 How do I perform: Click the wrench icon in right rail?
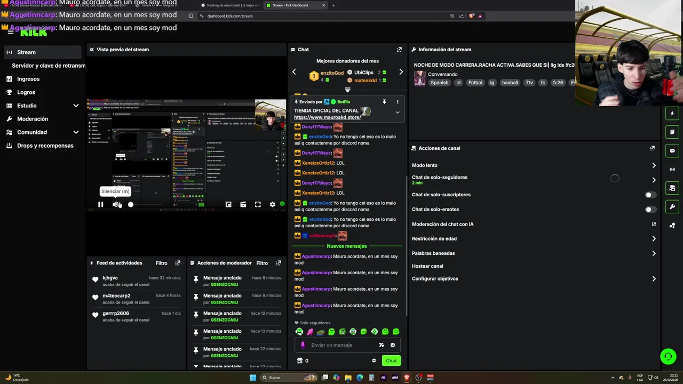[x=672, y=206]
